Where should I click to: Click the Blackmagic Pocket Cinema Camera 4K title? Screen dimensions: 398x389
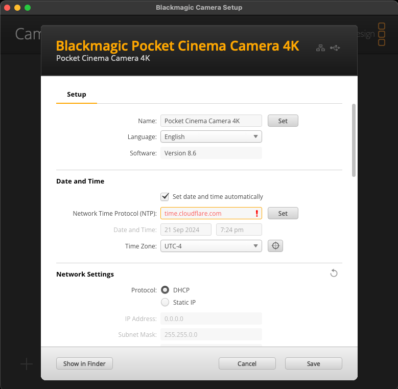177,46
